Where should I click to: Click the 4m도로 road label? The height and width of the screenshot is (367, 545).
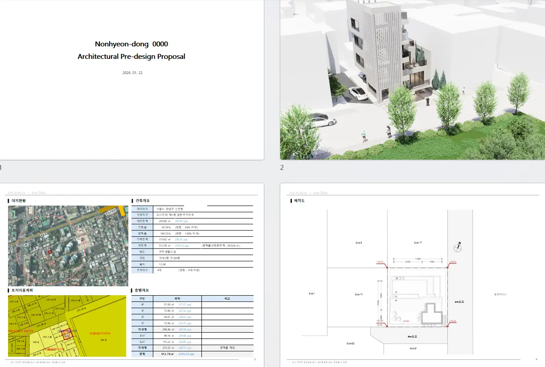(x=413, y=336)
